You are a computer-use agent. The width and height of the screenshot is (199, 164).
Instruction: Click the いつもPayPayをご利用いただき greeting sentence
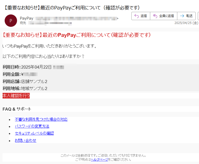50,46
